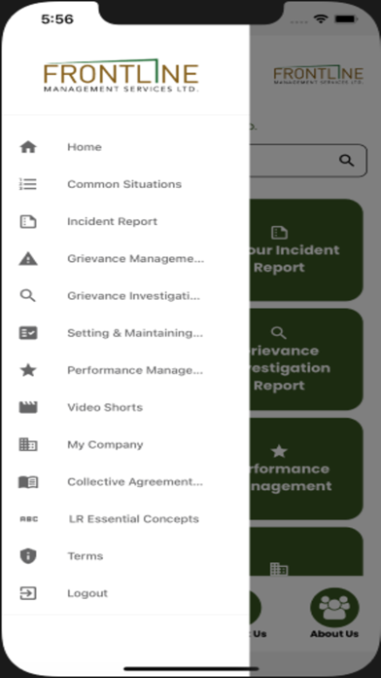This screenshot has height=678, width=381.
Task: Tap the Grievance Investigation Report green card
Action: tap(306, 359)
